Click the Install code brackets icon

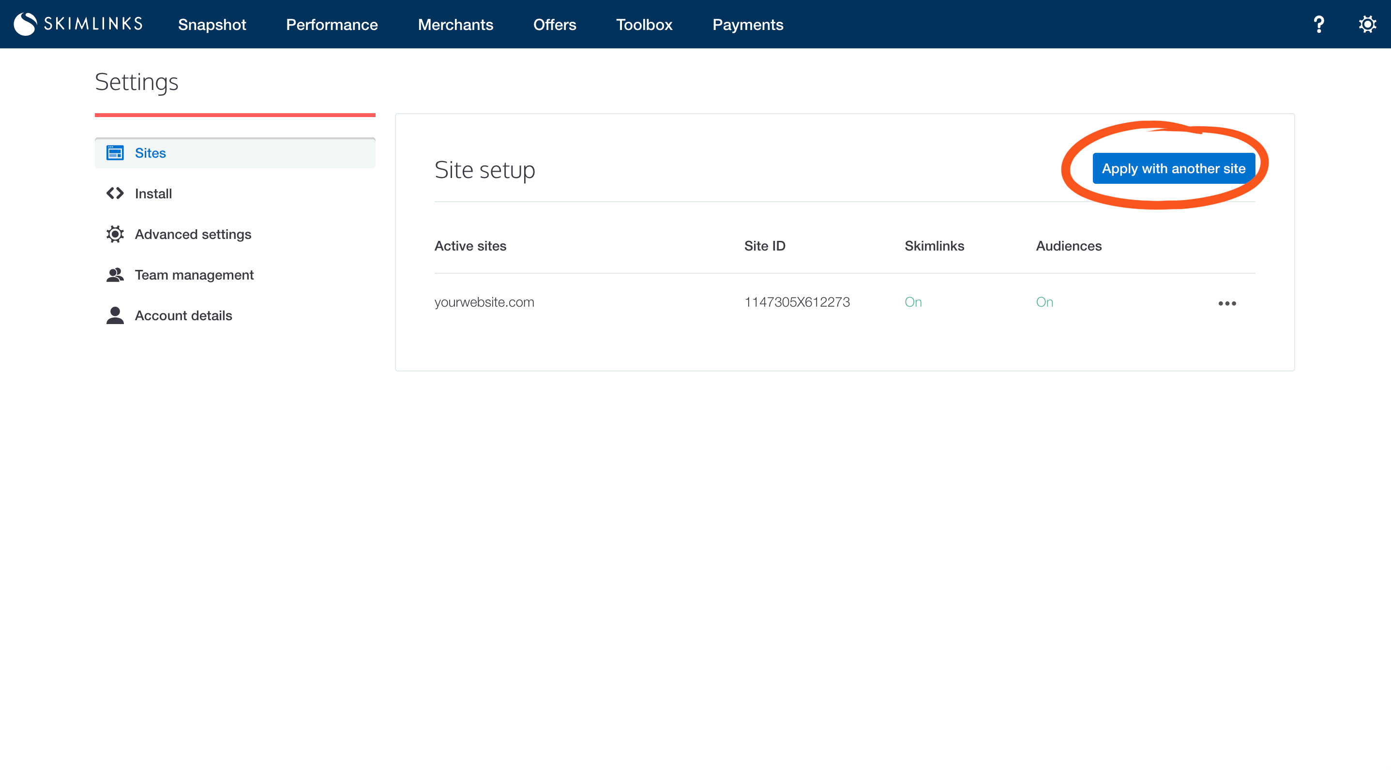[115, 193]
